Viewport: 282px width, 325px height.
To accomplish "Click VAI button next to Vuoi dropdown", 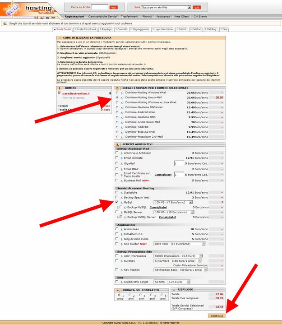I will (x=197, y=8).
